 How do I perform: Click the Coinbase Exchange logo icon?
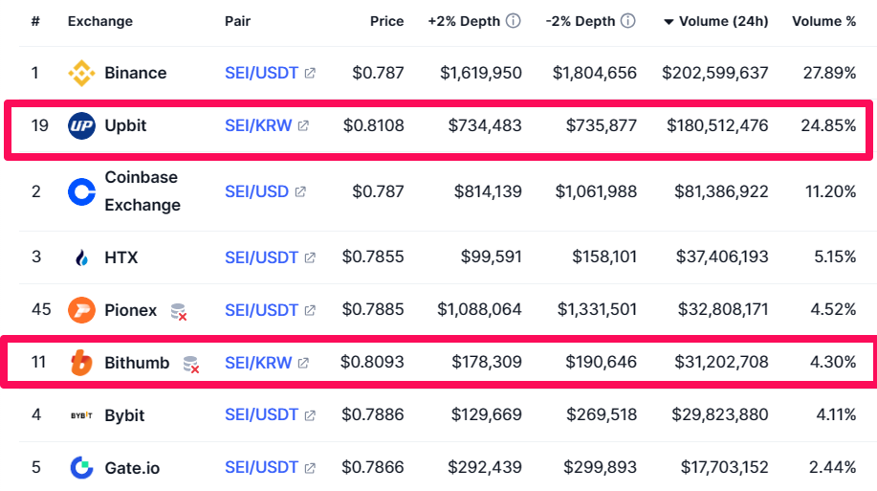(x=82, y=191)
